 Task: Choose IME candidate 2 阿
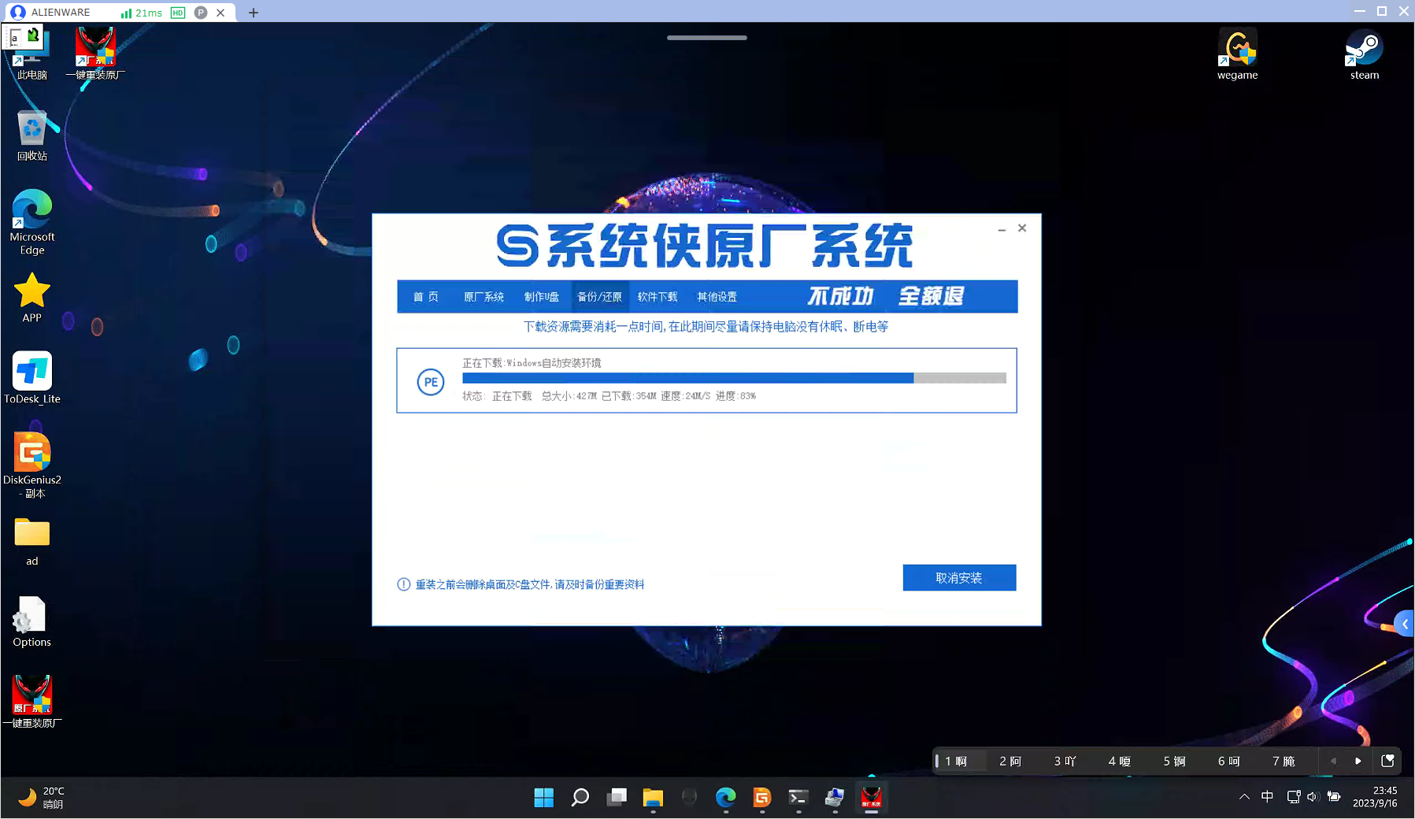click(1010, 761)
